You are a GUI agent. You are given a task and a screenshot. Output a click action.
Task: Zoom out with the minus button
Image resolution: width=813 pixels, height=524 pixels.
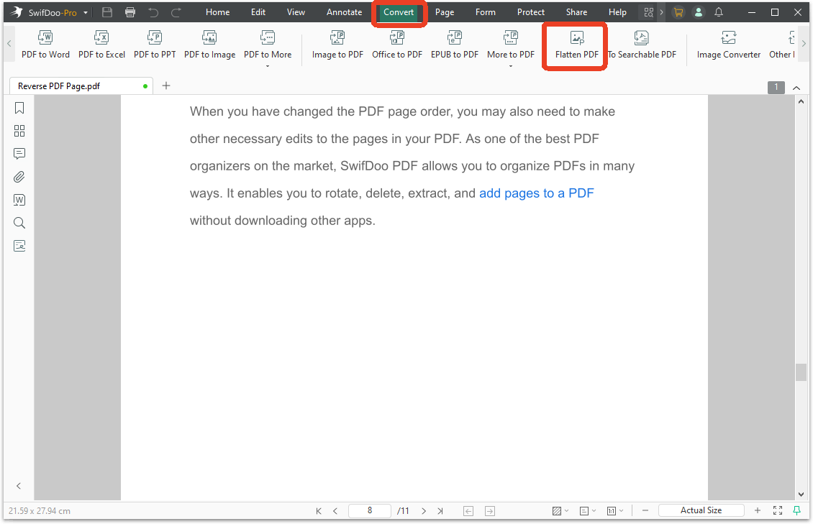pos(645,510)
